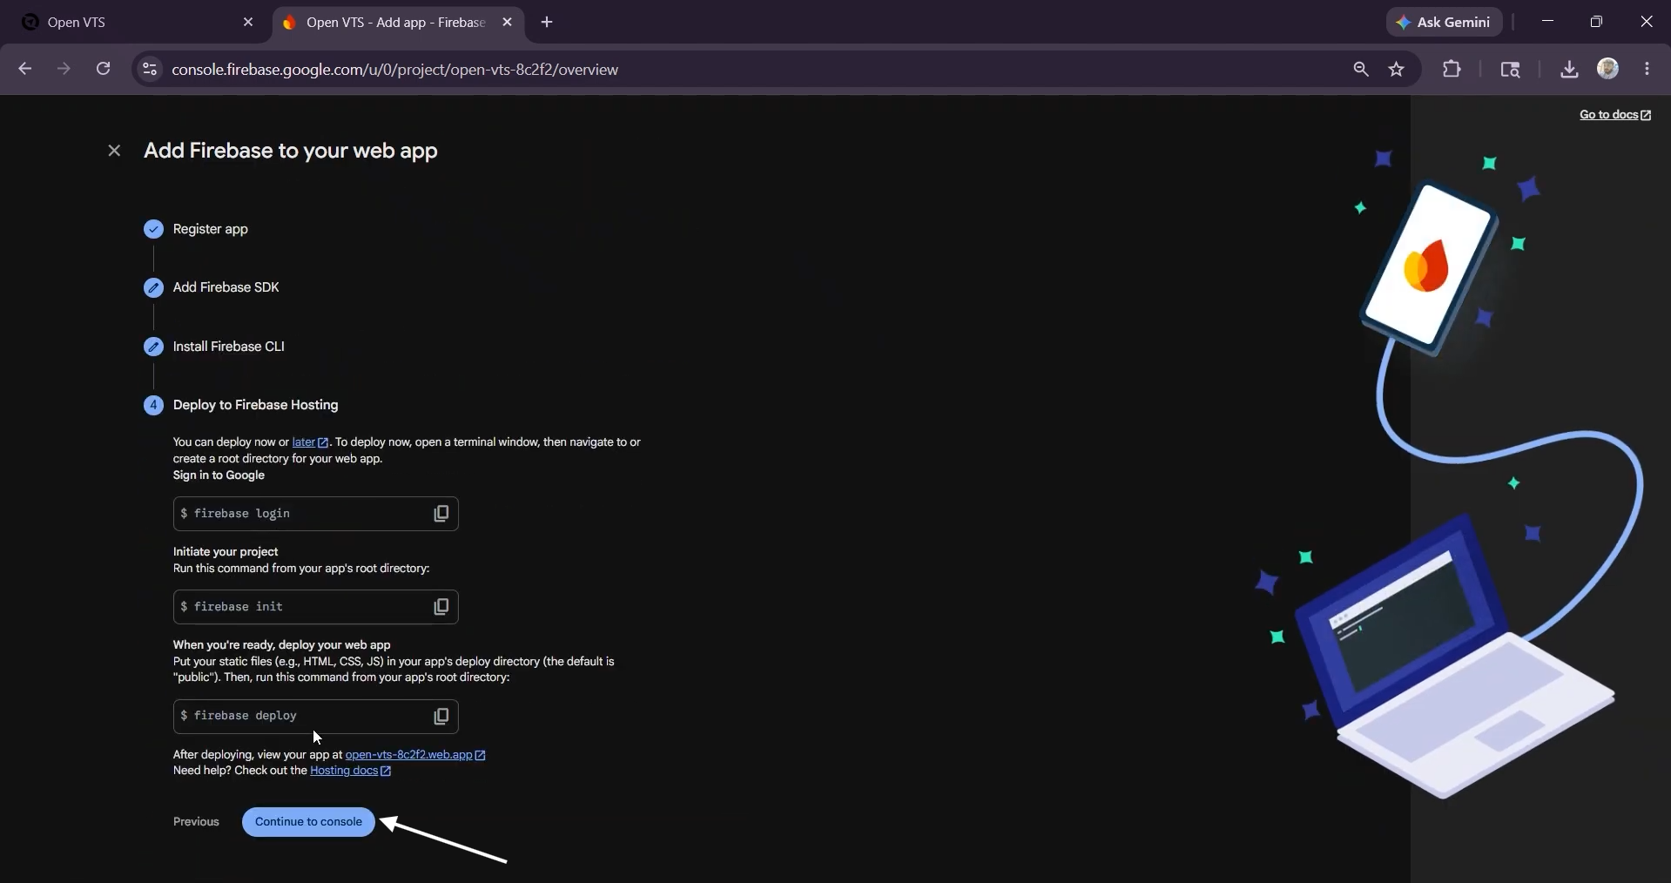
Task: Bookmark this page with the star icon
Action: 1397,69
